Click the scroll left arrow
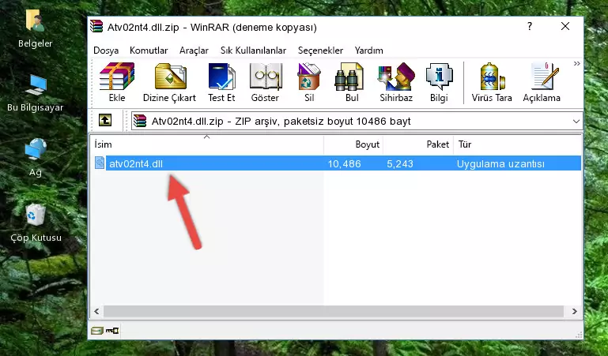The height and width of the screenshot is (356, 608). click(96, 311)
